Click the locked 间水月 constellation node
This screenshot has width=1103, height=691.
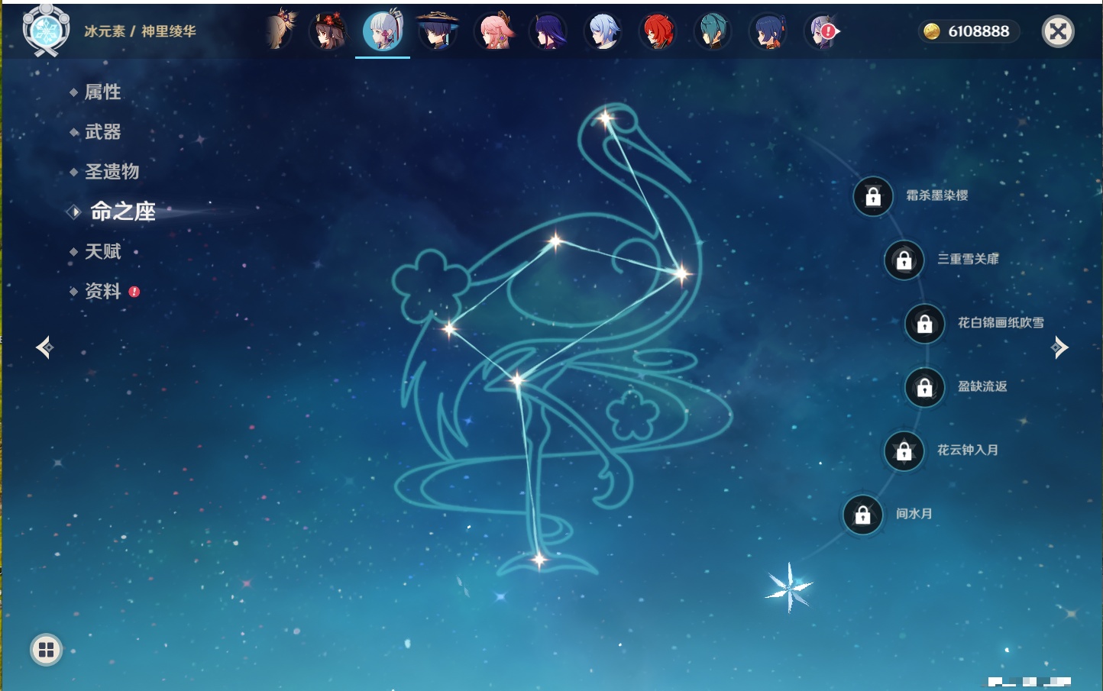(x=863, y=515)
